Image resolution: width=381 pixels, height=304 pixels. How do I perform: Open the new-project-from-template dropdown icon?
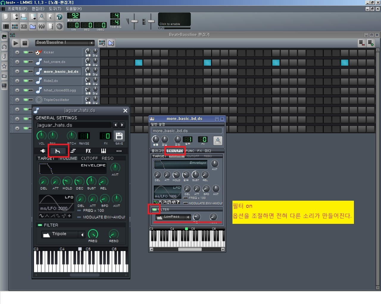(x=15, y=17)
